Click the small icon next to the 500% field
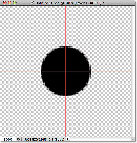Image resolution: width=137 pixels, height=143 pixels. pyautogui.click(x=19, y=139)
